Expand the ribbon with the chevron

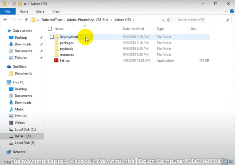(226, 11)
